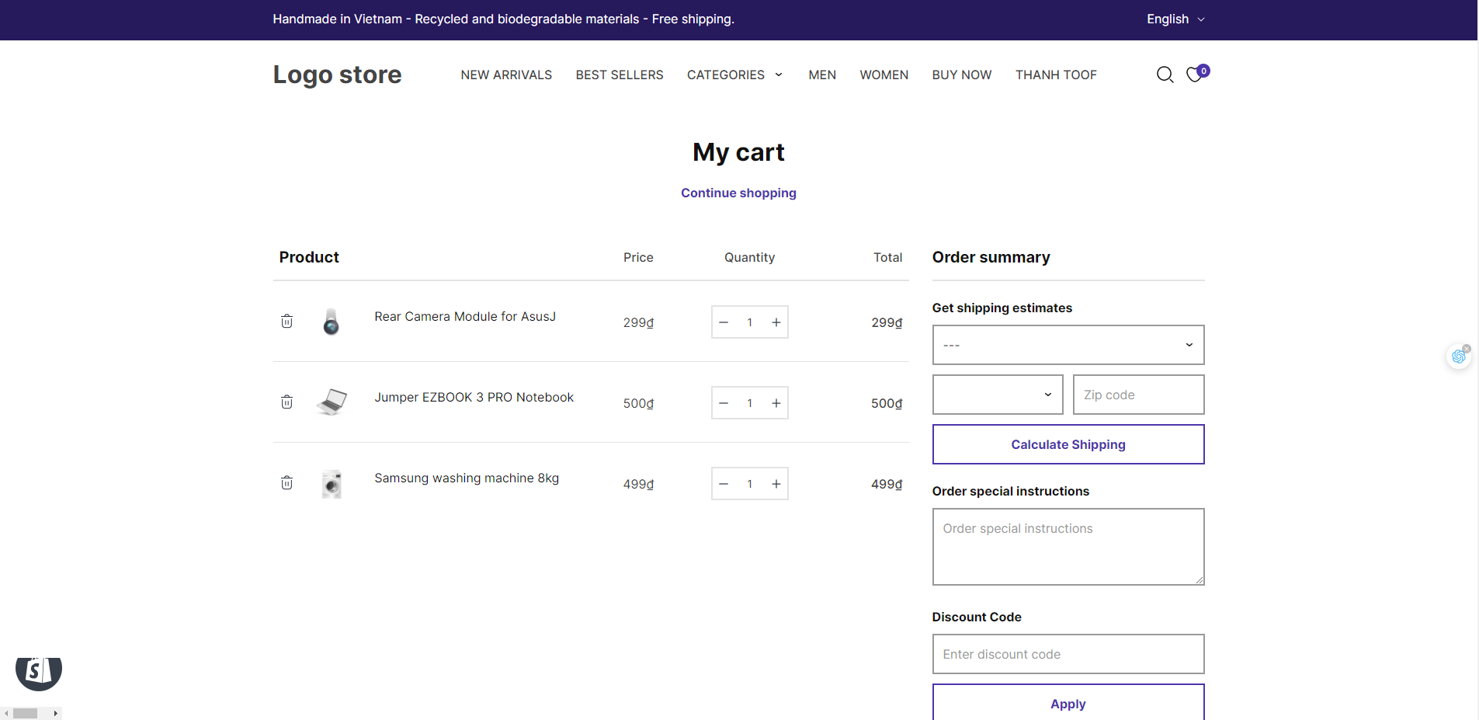Open the MEN menu item
The height and width of the screenshot is (720, 1479).
[x=822, y=75]
